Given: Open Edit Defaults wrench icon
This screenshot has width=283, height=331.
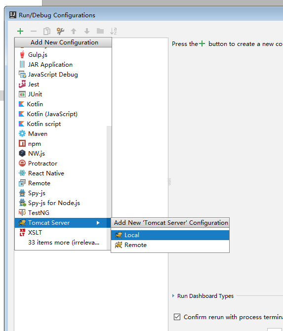Looking at the screenshot, I should (60, 31).
